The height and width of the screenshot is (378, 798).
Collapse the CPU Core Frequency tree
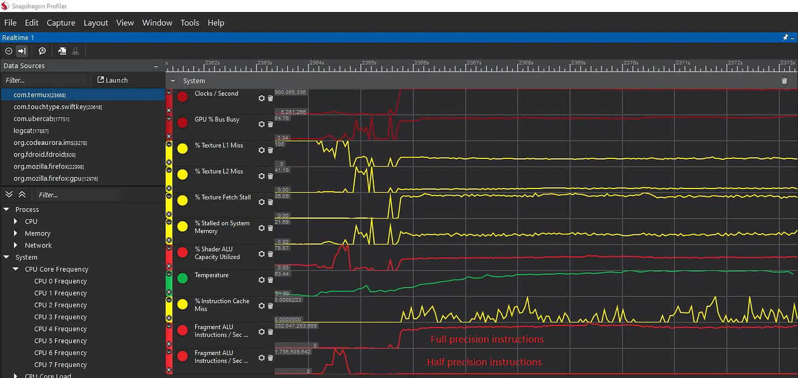(x=15, y=269)
